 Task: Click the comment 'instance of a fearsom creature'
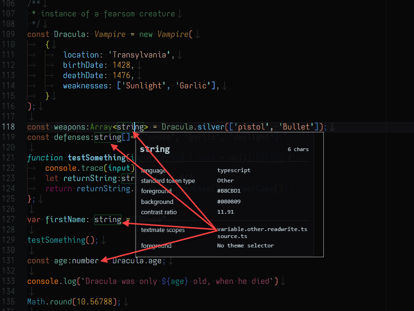point(108,14)
